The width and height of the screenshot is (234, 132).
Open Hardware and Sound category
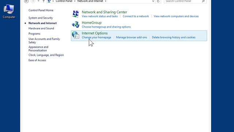click(x=41, y=28)
